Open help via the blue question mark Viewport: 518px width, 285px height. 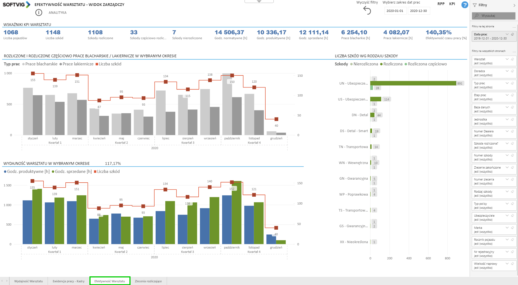point(464,5)
